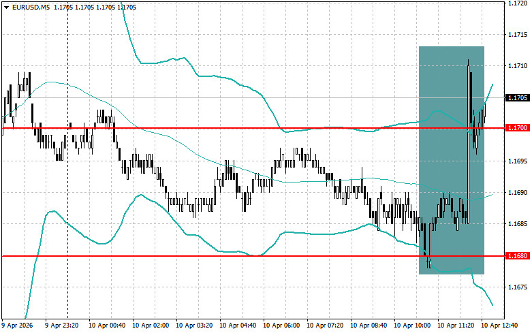Click the 10 Apr 12:40 time label
Screen dimensions: 532x333
[x=499, y=326]
